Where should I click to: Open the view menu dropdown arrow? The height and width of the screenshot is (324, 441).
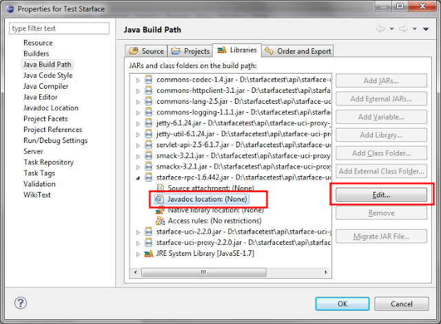[416, 29]
